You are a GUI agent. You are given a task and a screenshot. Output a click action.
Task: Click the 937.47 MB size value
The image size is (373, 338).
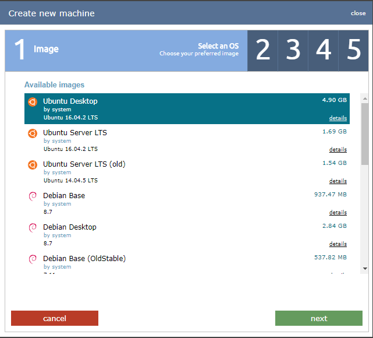coord(331,195)
